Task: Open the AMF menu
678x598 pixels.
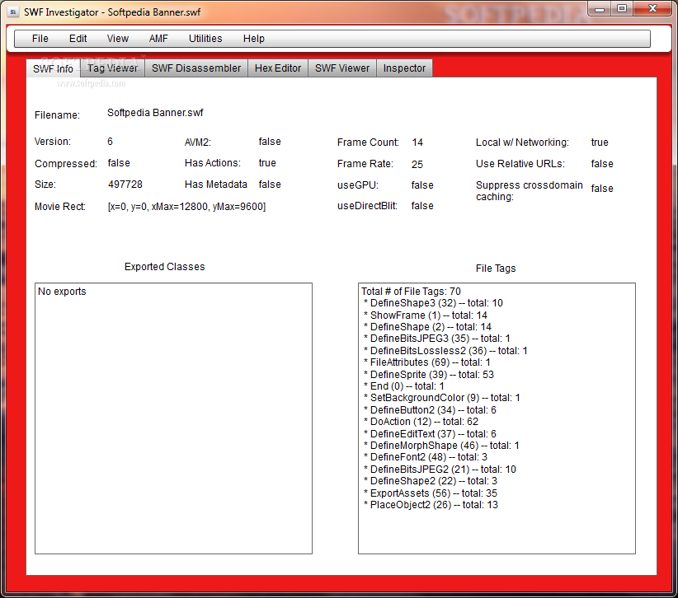Action: point(158,39)
